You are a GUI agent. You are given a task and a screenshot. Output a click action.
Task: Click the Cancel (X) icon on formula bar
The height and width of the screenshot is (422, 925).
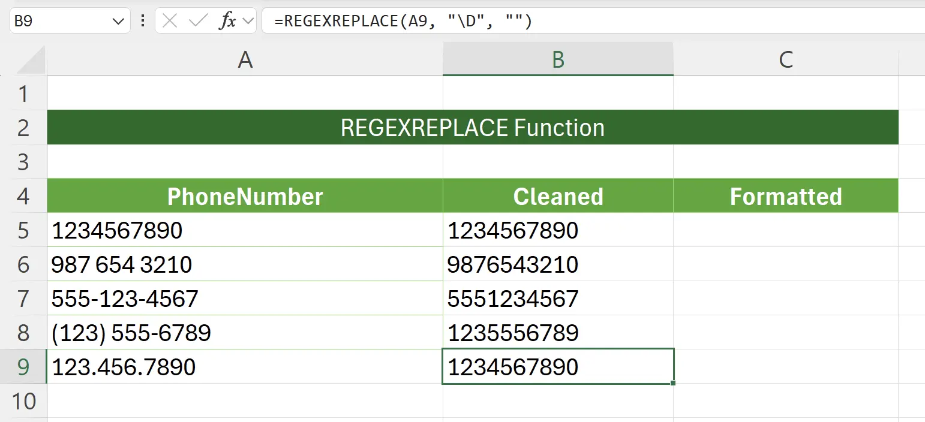[x=170, y=20]
